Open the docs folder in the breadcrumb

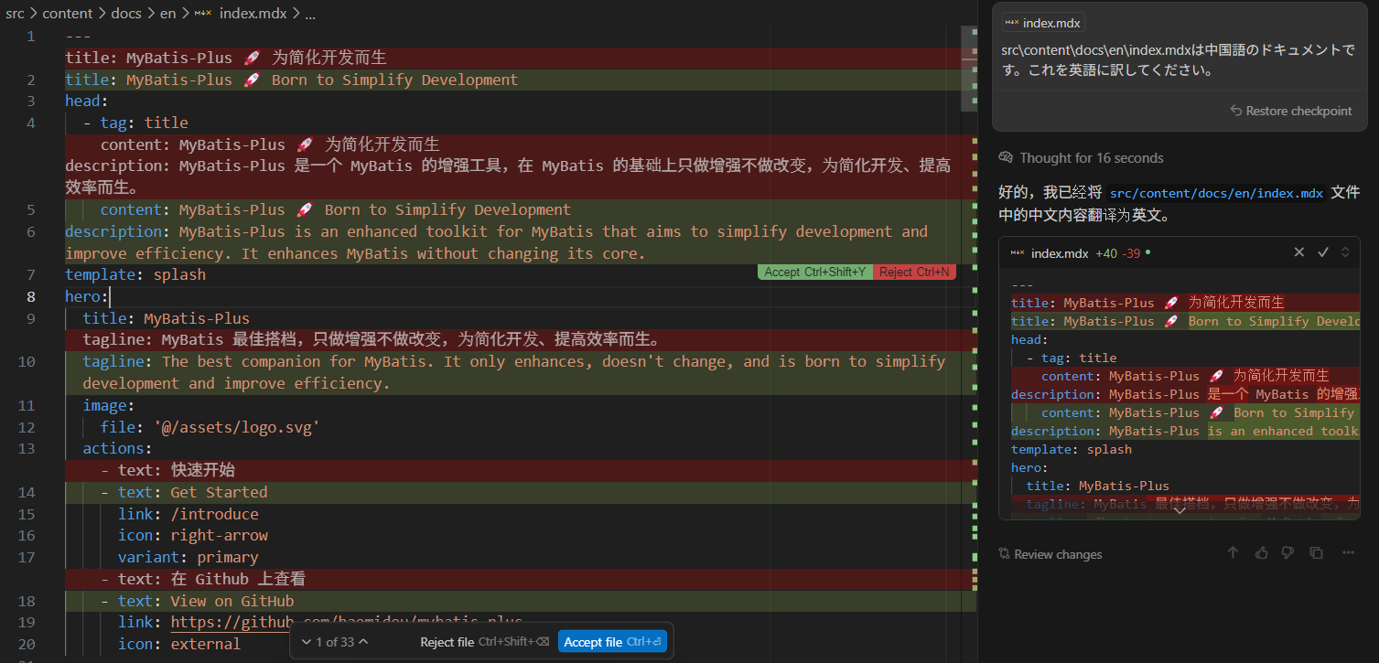(x=126, y=13)
